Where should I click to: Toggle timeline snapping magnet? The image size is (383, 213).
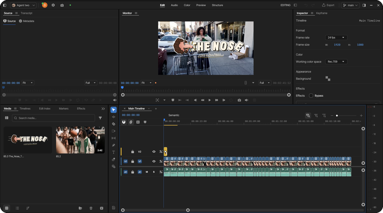pos(124,122)
